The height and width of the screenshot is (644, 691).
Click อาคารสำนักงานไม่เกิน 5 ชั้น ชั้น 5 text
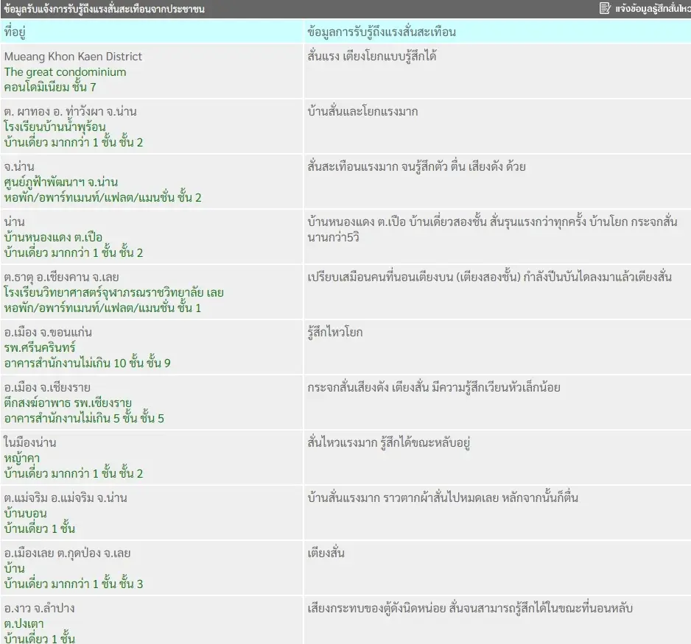pyautogui.click(x=84, y=418)
